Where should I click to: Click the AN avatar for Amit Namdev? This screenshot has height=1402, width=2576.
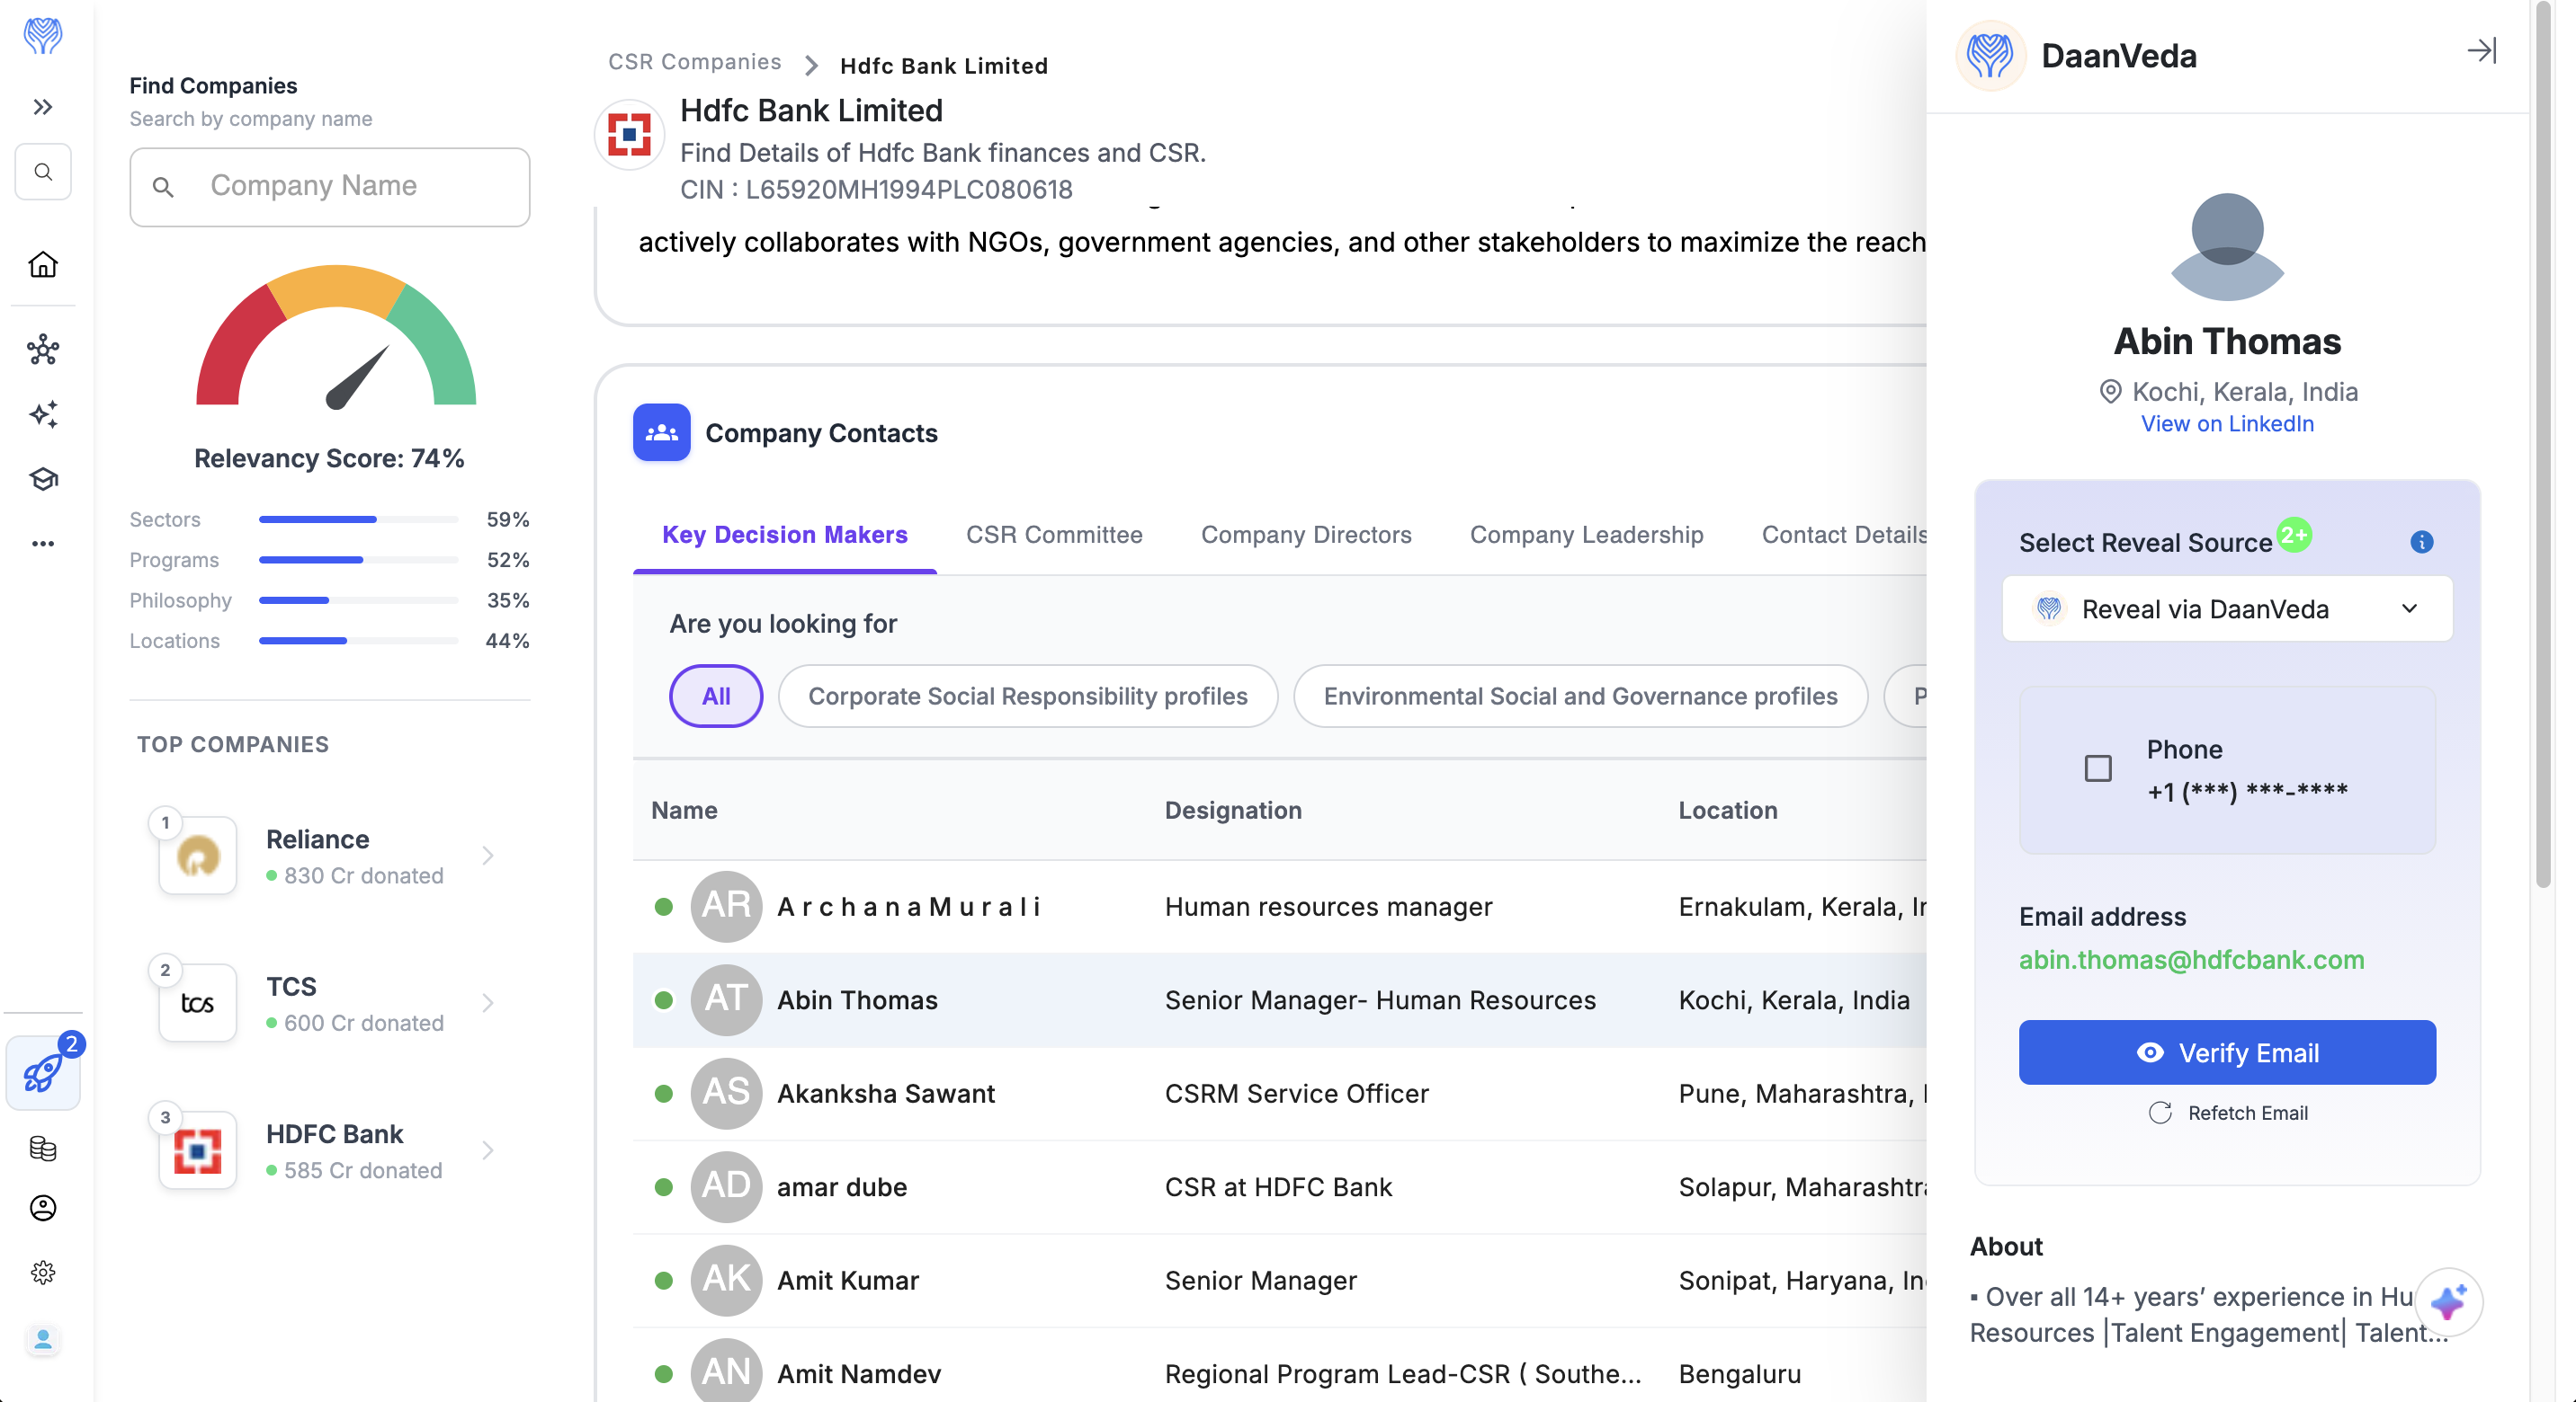click(x=726, y=1370)
